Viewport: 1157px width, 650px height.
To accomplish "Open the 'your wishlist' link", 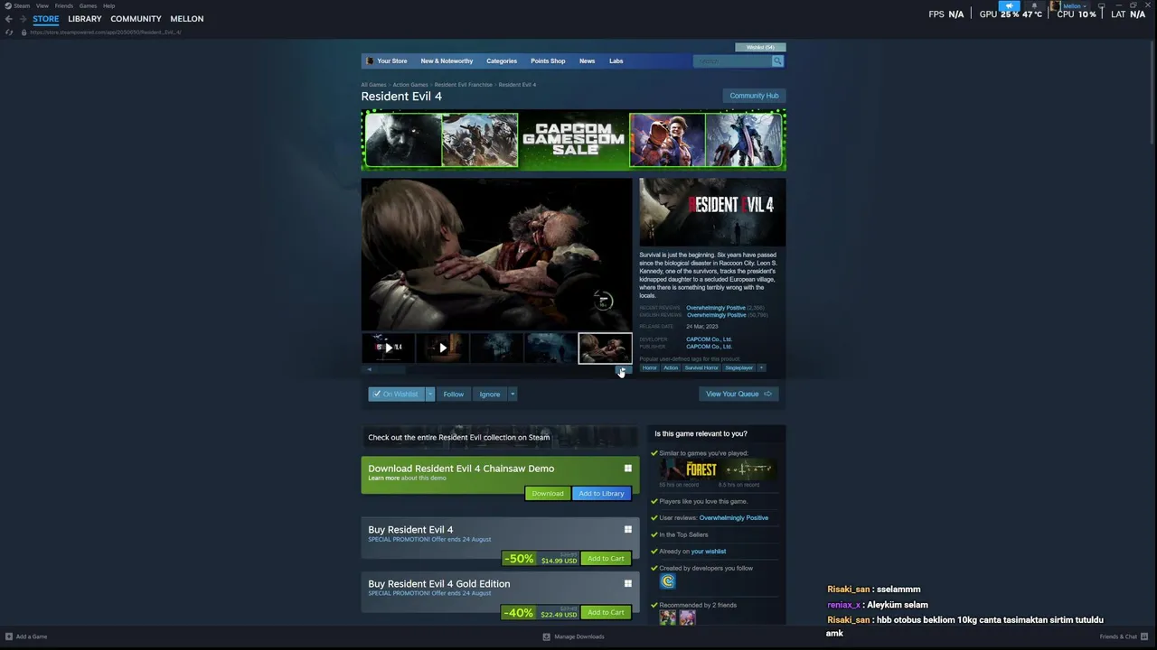I will (708, 552).
